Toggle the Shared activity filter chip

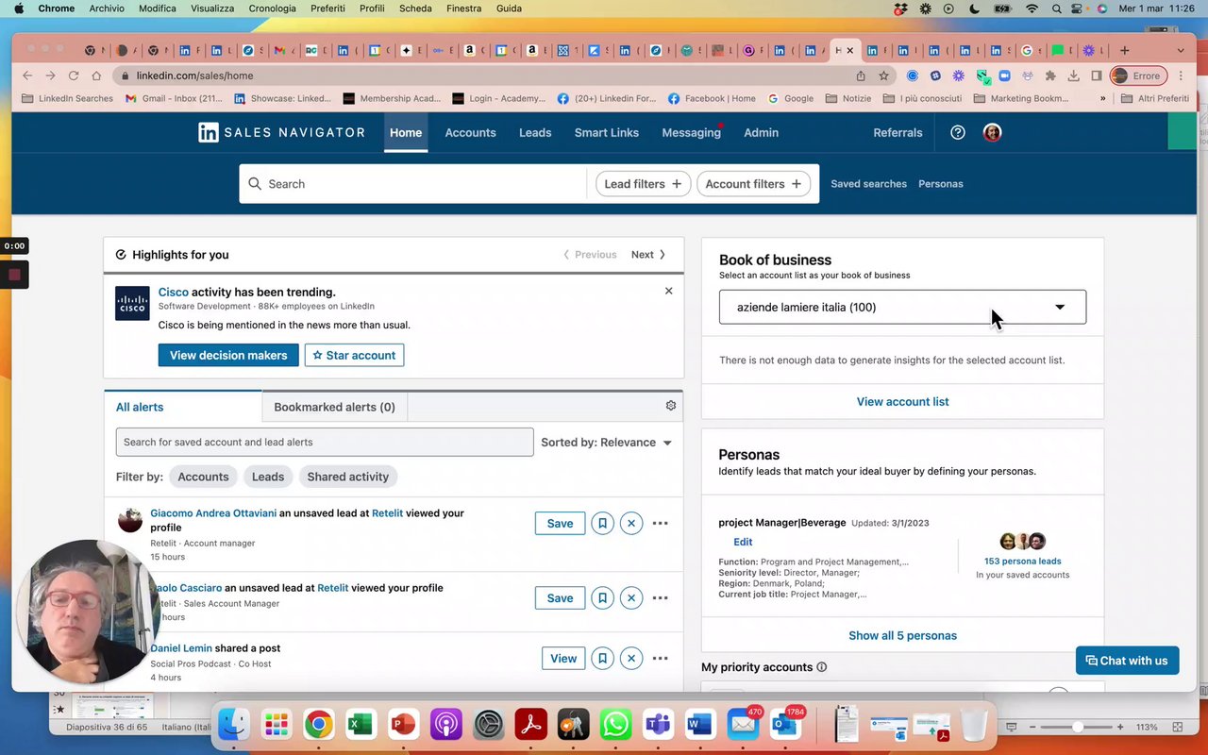348,477
